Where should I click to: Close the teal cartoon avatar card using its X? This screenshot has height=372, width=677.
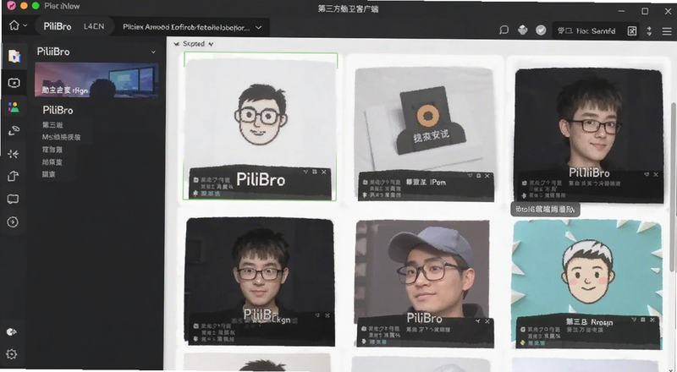tap(652, 320)
